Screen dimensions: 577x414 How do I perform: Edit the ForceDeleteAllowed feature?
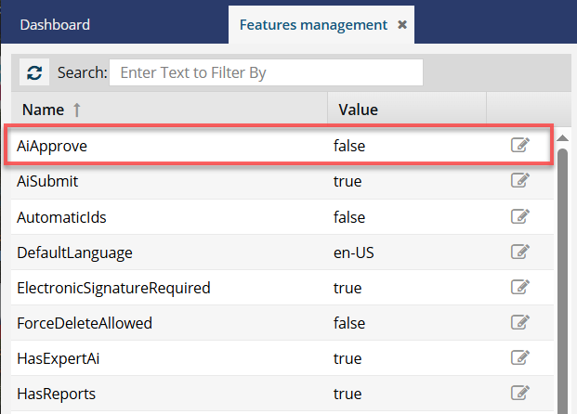(520, 323)
